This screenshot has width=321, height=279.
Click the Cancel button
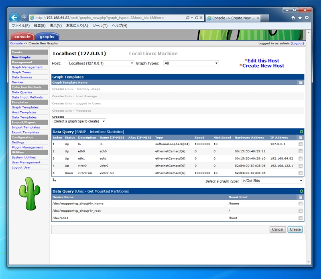coord(278,229)
